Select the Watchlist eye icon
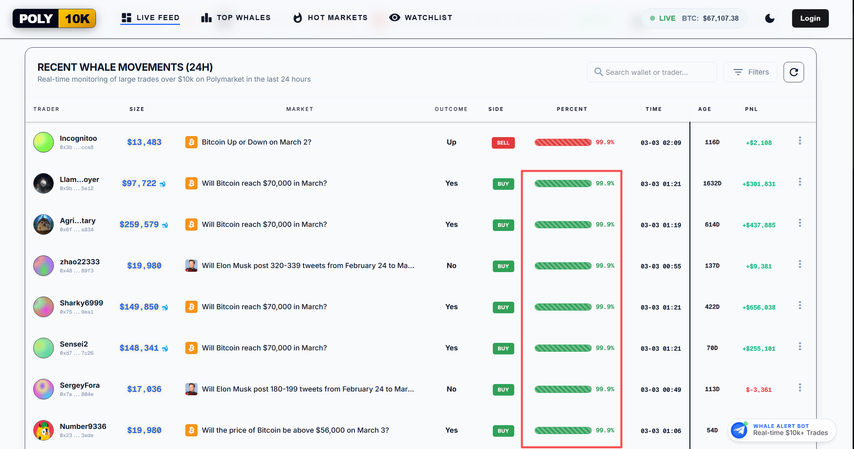Image resolution: width=854 pixels, height=449 pixels. (395, 17)
